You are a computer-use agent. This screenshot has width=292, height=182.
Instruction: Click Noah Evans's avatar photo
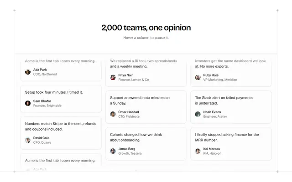tap(198, 114)
